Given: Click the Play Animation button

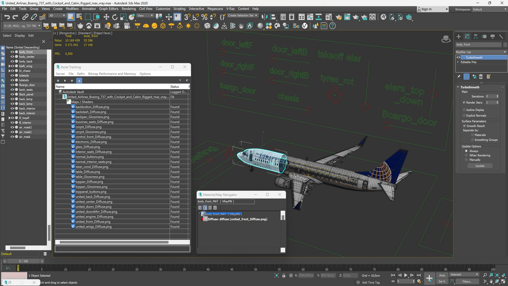Looking at the screenshot, I should click(x=406, y=275).
